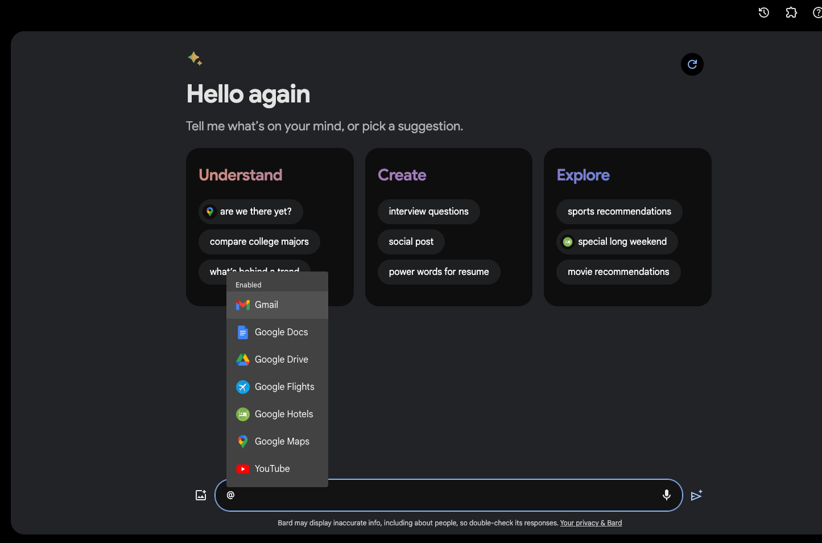The height and width of the screenshot is (543, 822).
Task: Click the Bard sparkle logo
Action: 195,59
